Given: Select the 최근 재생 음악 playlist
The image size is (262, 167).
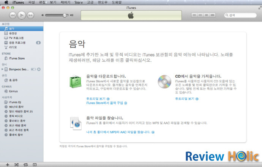Looking at the screenshot, I should point(22,125).
